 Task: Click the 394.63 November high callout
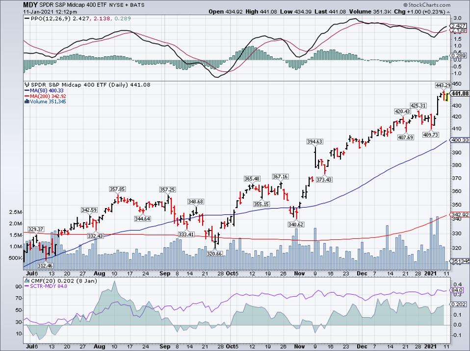pyautogui.click(x=315, y=141)
